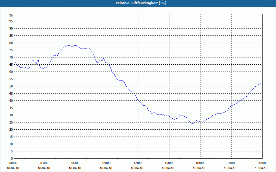Click the 18:00 time label
This screenshot has width=276, height=172.
199,163
